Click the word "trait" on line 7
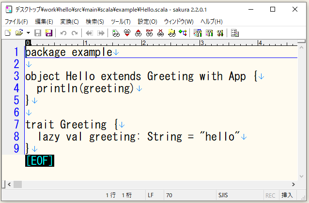This screenshot has height=203, width=309. tap(40, 125)
